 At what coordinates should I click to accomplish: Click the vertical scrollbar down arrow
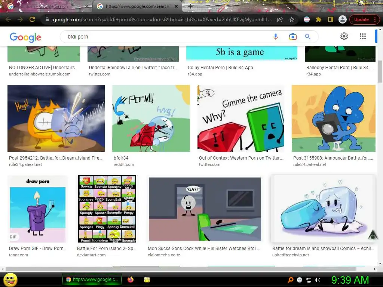[x=380, y=263]
